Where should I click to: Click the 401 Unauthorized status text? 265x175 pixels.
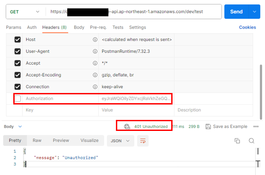coord(151,127)
